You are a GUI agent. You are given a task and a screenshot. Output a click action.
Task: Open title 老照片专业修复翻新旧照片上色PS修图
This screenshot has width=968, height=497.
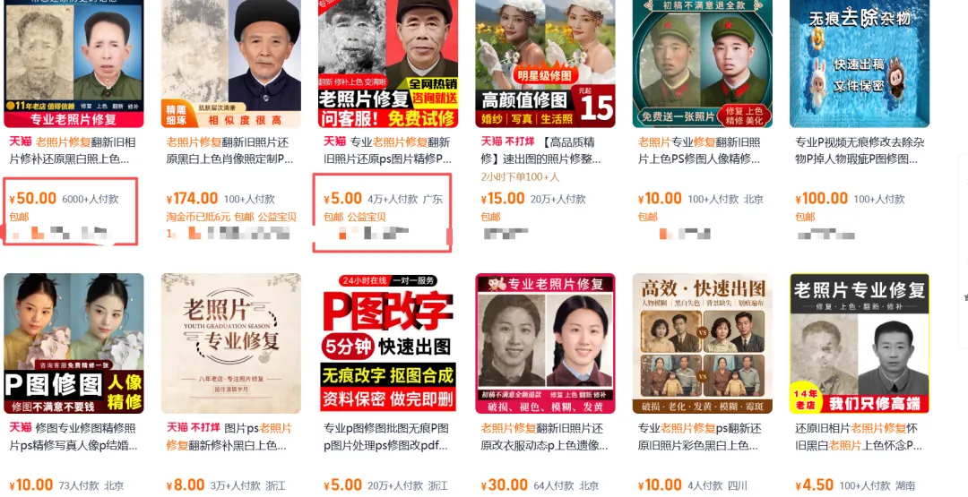click(699, 150)
